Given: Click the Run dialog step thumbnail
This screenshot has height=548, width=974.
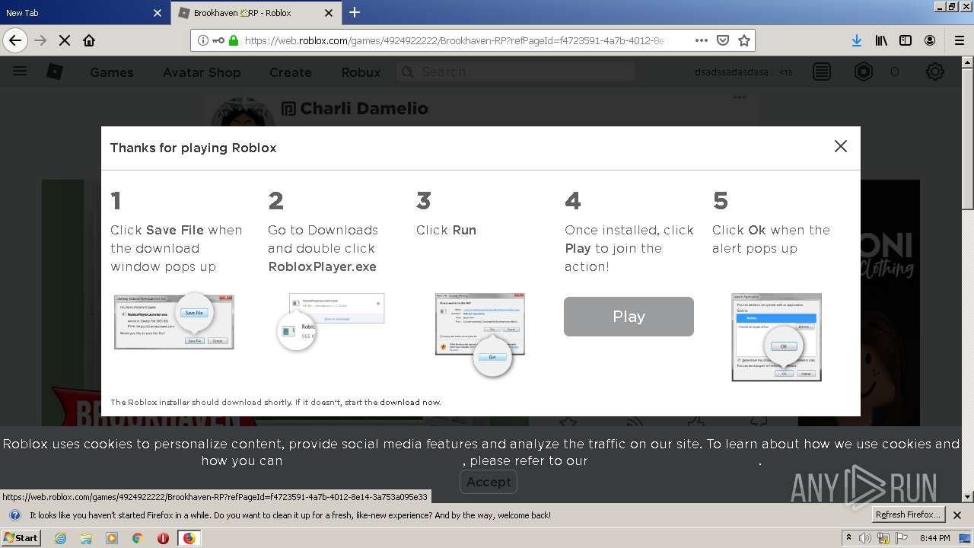Looking at the screenshot, I should pyautogui.click(x=480, y=334).
